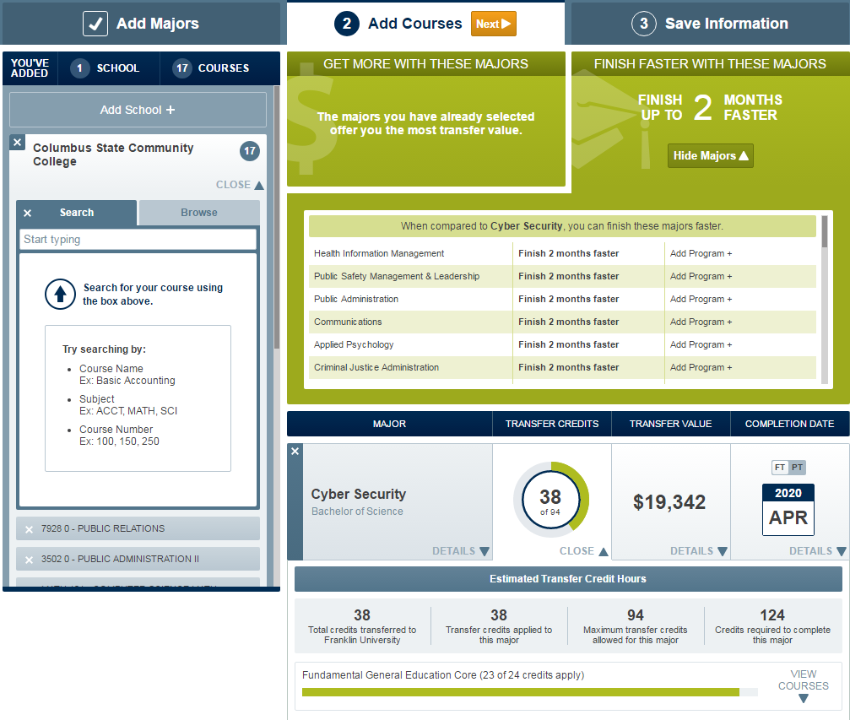Image resolution: width=850 pixels, height=720 pixels.
Task: Click the Add Majors checkmark icon
Action: coord(95,24)
